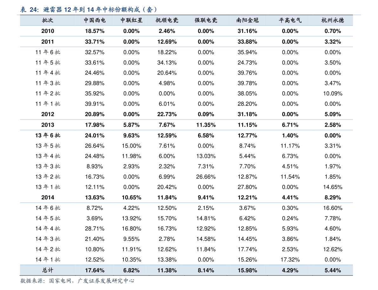Click the '11 年 6 批' row label

tap(48, 52)
